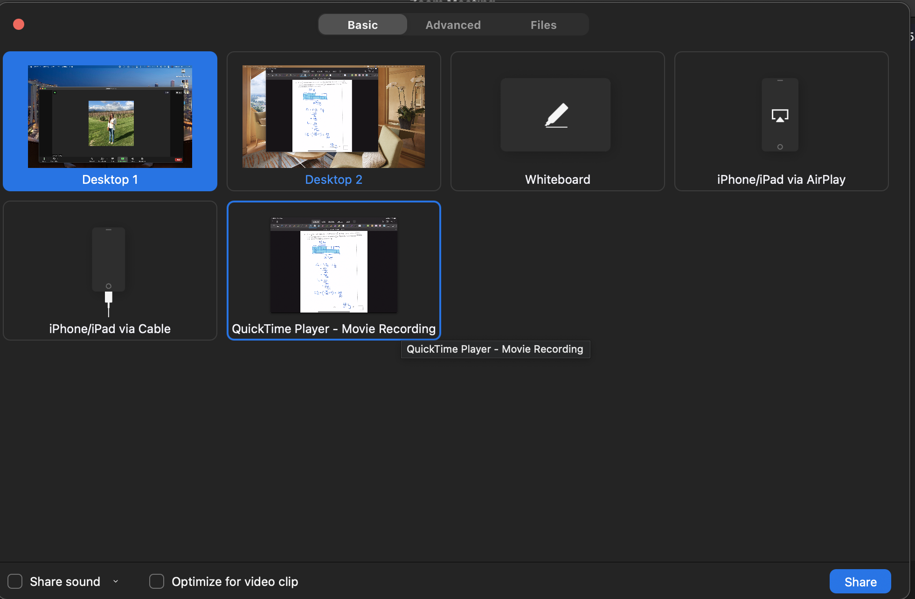Screen dimensions: 915x599
Task: Select the Desktop 1 screen thumbnail
Action: coord(110,116)
